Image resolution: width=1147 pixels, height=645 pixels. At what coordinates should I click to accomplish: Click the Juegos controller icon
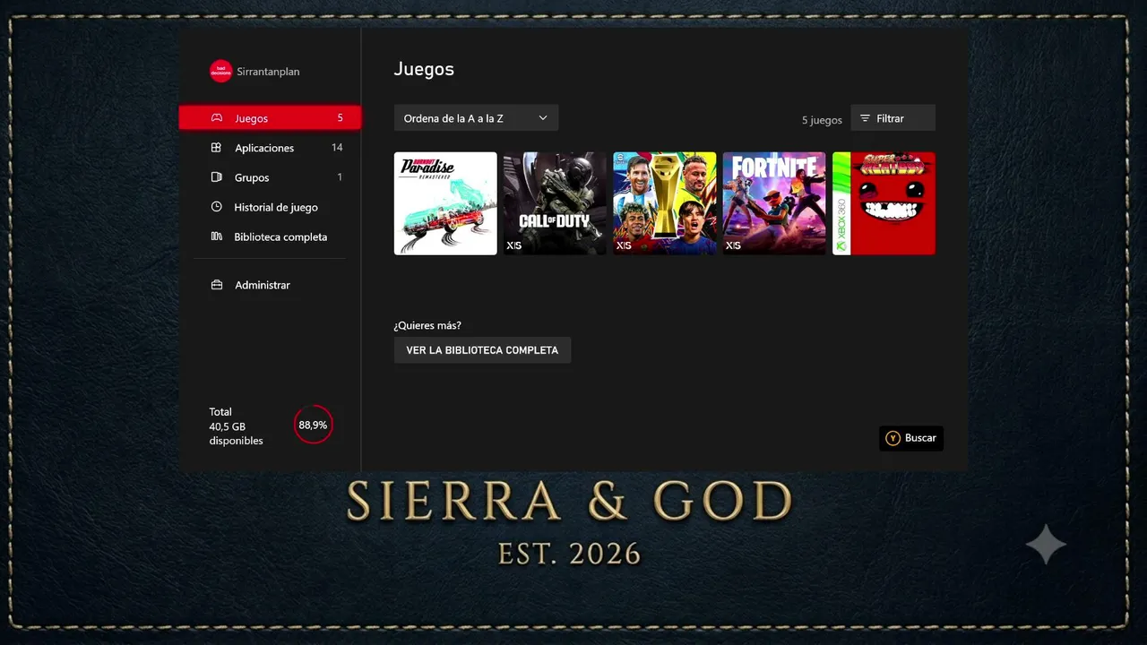pyautogui.click(x=216, y=117)
